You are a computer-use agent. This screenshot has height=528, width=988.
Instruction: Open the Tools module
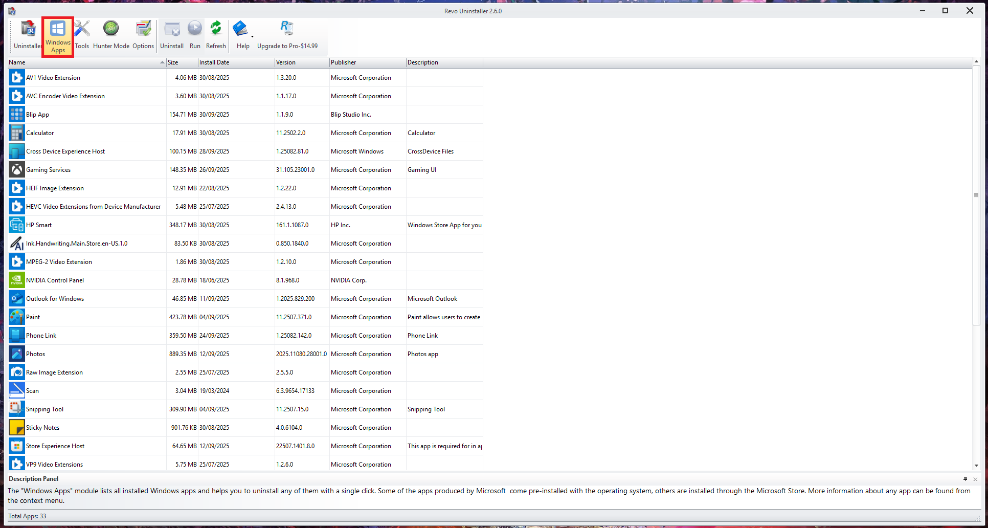tap(82, 35)
